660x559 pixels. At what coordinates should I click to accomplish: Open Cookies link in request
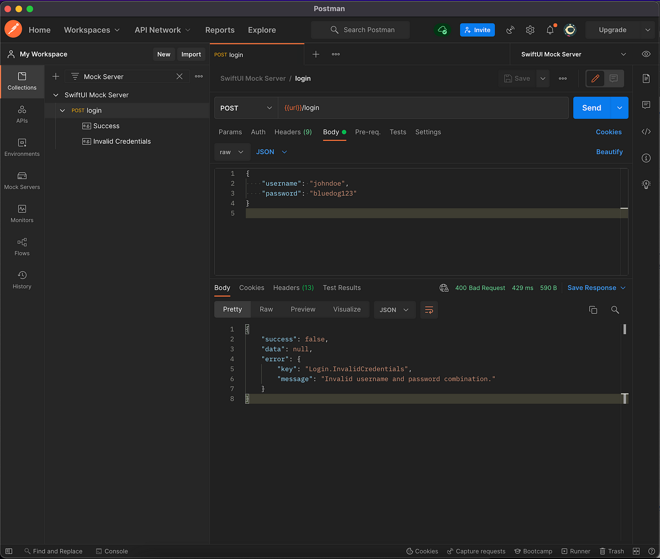[609, 132]
